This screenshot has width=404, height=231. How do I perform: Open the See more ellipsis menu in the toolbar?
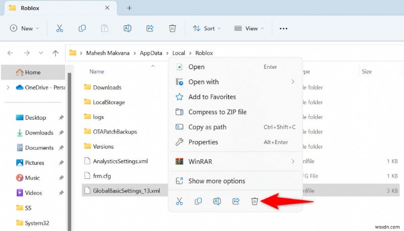pos(283,29)
